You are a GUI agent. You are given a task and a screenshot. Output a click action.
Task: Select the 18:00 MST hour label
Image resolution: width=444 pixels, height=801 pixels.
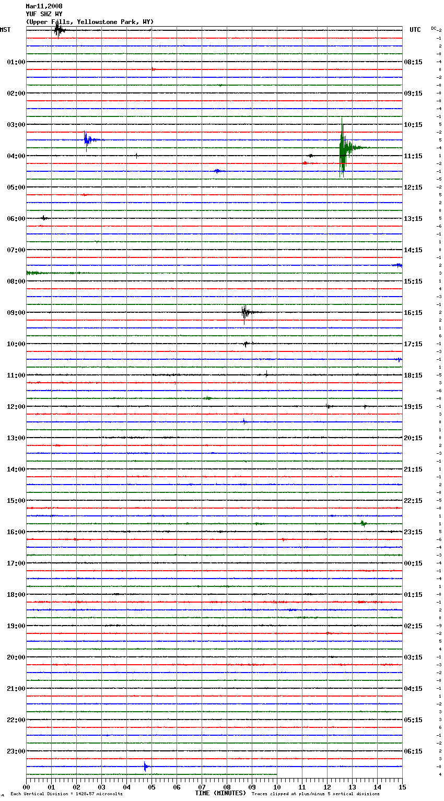tap(16, 595)
